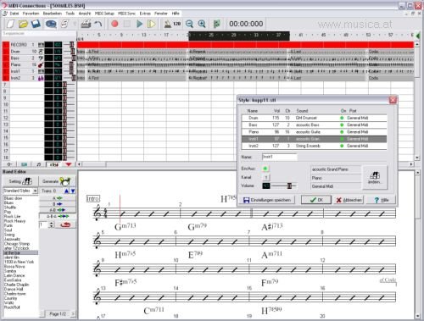Open the Tools menu
The width and height of the screenshot is (424, 321).
70,14
